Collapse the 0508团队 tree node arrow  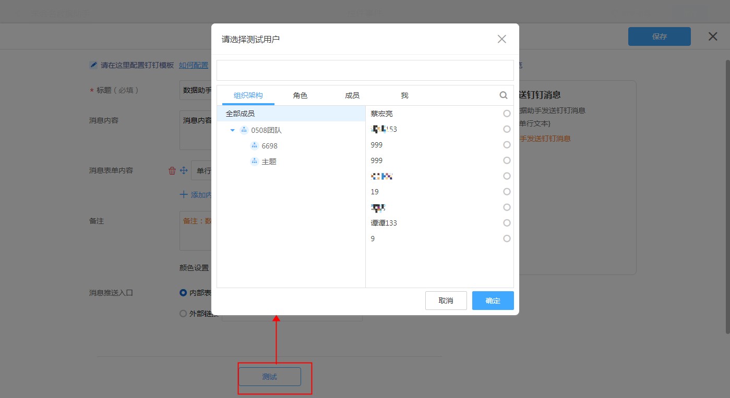tap(233, 130)
